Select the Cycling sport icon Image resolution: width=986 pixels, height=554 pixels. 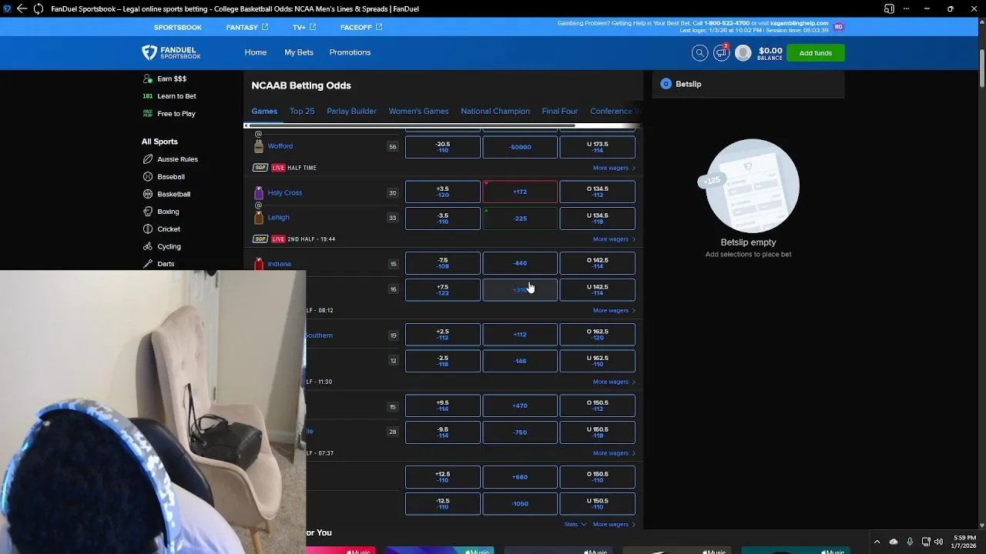click(148, 246)
